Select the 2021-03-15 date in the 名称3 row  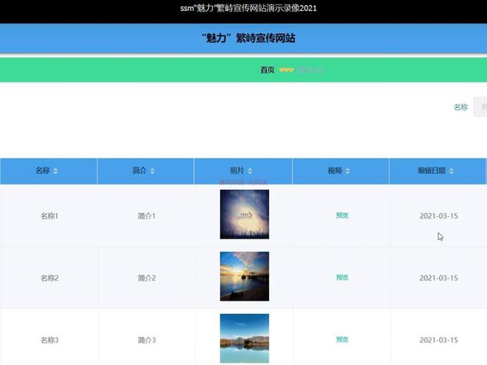(x=438, y=340)
